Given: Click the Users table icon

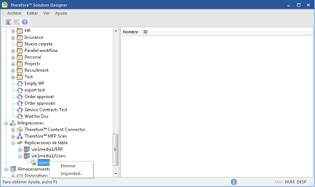Looking at the screenshot, I should point(34,162).
